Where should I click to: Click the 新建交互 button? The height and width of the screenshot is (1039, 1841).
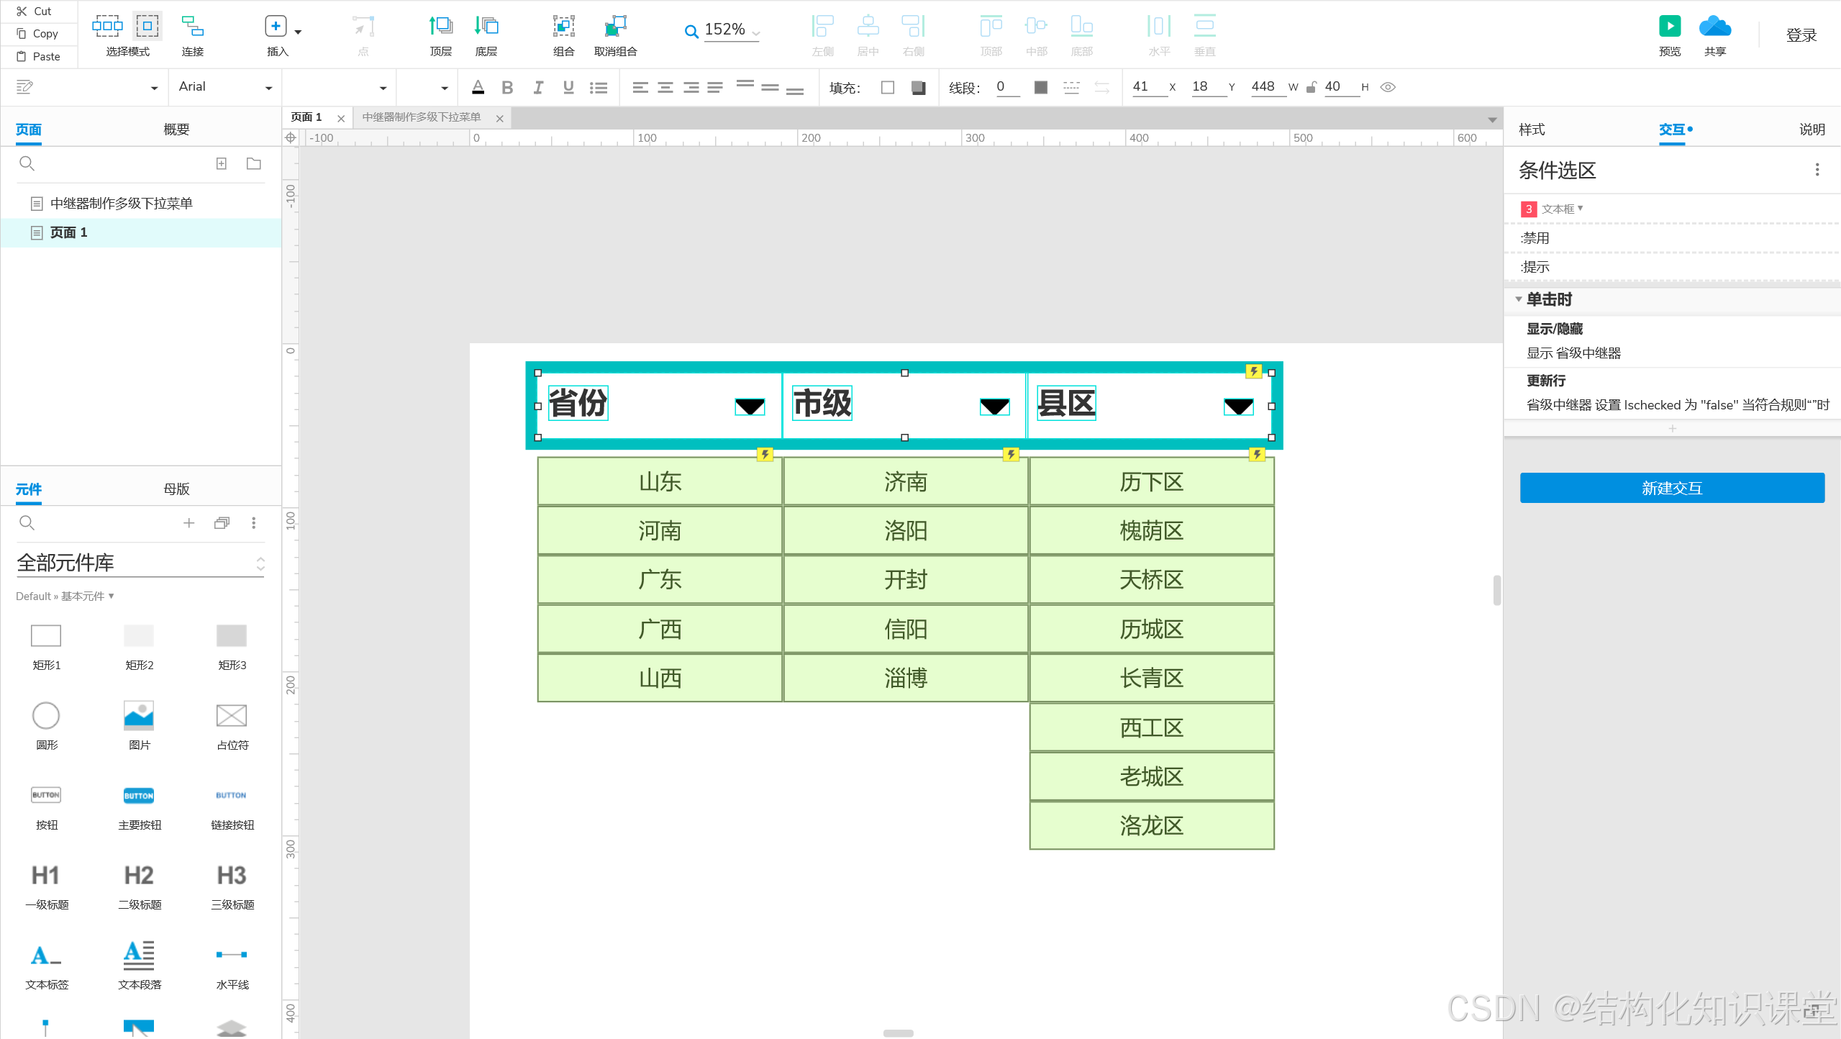pyautogui.click(x=1671, y=488)
